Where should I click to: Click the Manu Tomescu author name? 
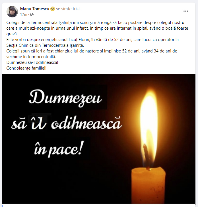[x=35, y=9]
